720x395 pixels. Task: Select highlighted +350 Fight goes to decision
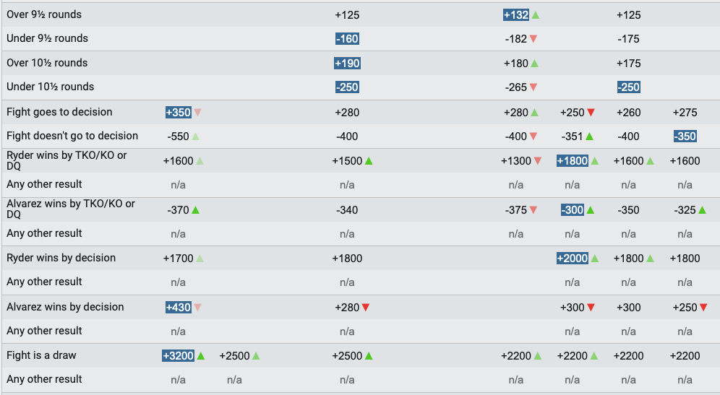(x=178, y=113)
